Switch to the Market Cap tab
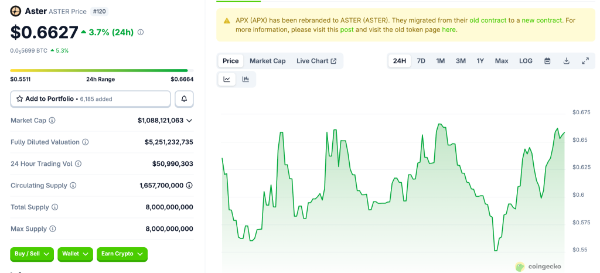 pos(267,61)
